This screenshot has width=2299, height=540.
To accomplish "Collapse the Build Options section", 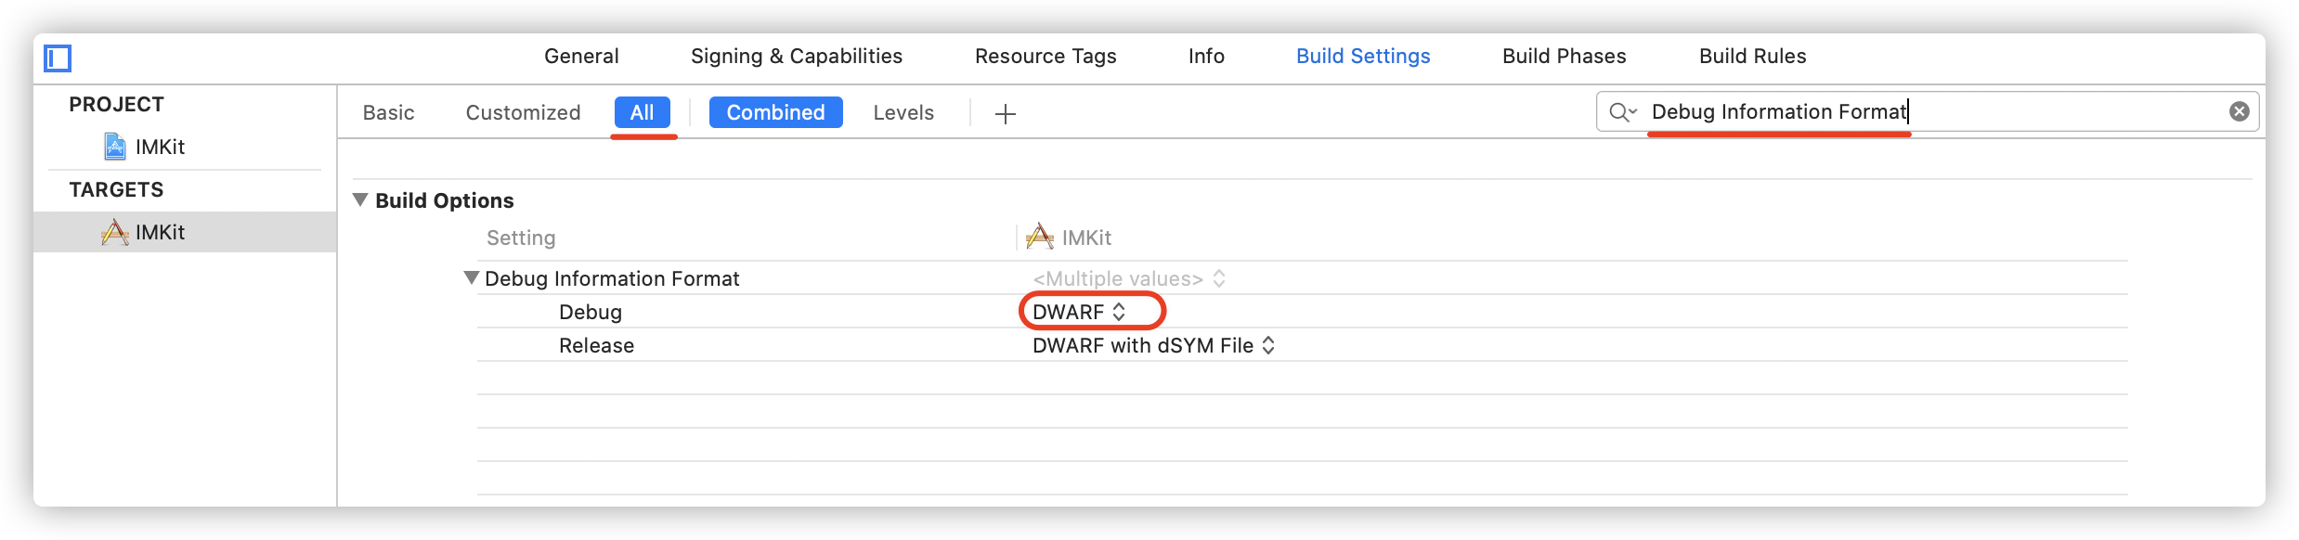I will (361, 199).
